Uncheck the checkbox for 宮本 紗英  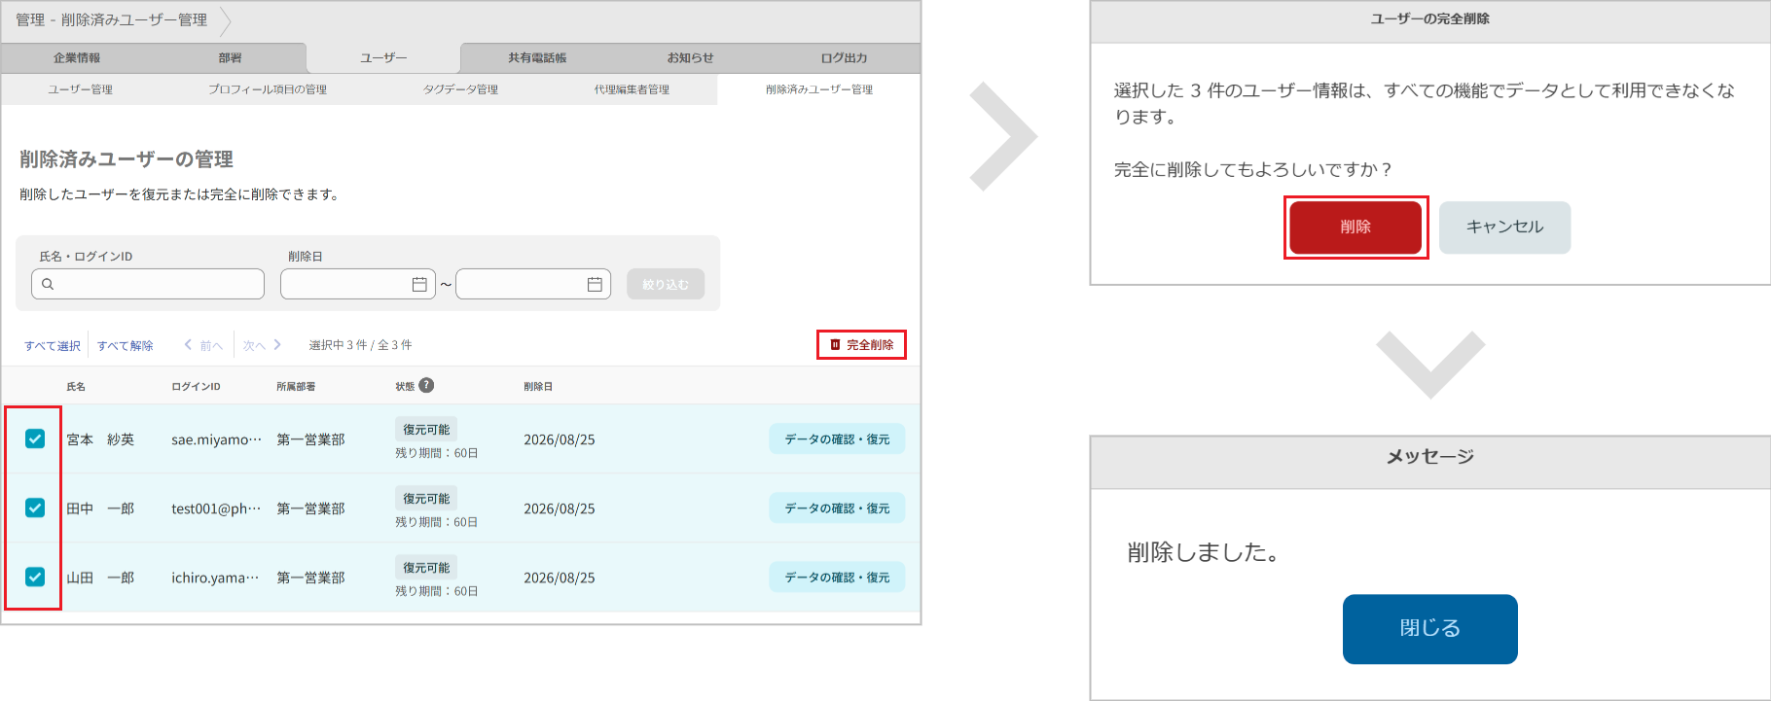[x=35, y=438]
